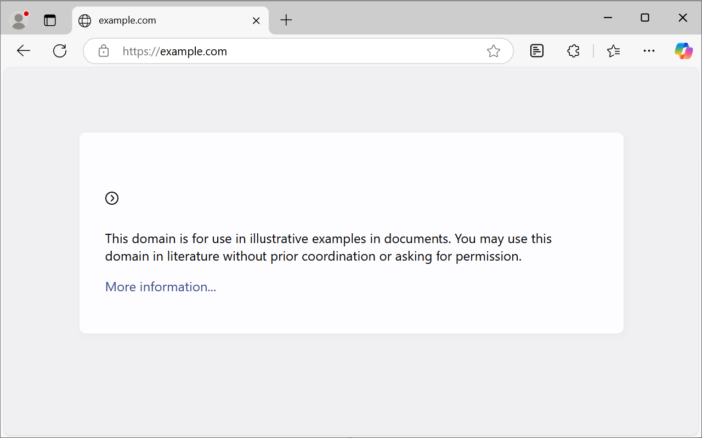View site information via the lock icon
Image resolution: width=702 pixels, height=438 pixels.
104,51
